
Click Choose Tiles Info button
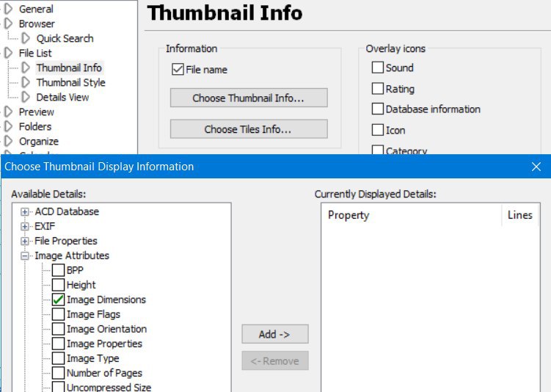[249, 129]
